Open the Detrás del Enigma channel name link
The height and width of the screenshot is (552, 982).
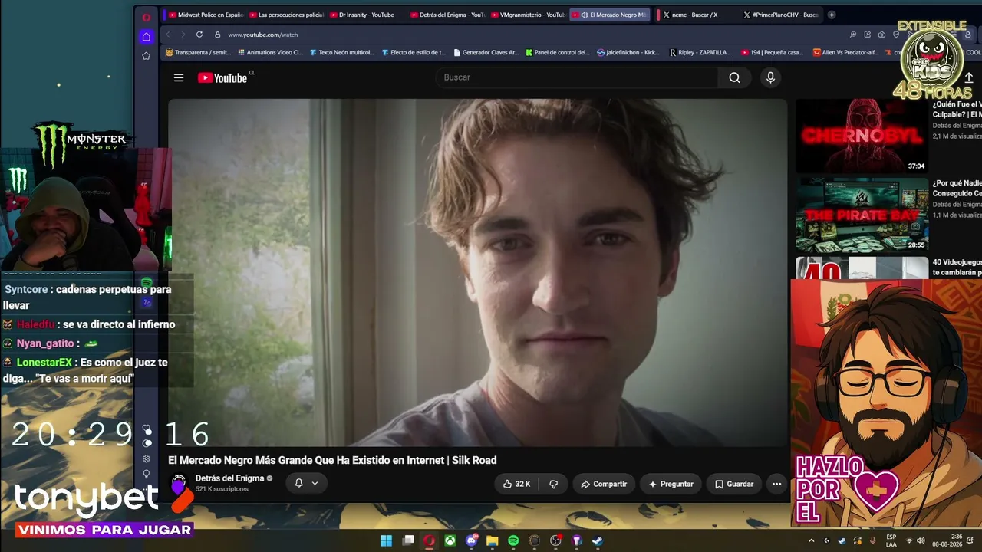click(x=229, y=478)
